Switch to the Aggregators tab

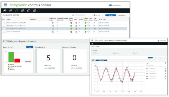tap(122, 15)
